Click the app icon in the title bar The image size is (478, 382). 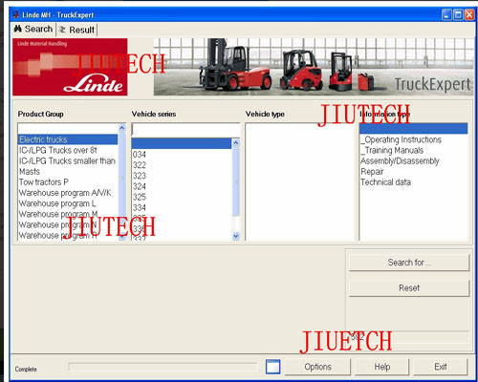[16, 14]
